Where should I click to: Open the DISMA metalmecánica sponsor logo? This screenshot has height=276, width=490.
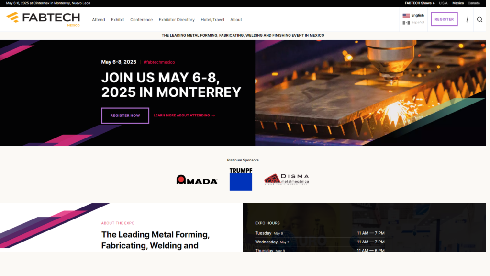pyautogui.click(x=287, y=179)
